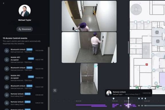Click the timeline playhead handle

click(129, 98)
